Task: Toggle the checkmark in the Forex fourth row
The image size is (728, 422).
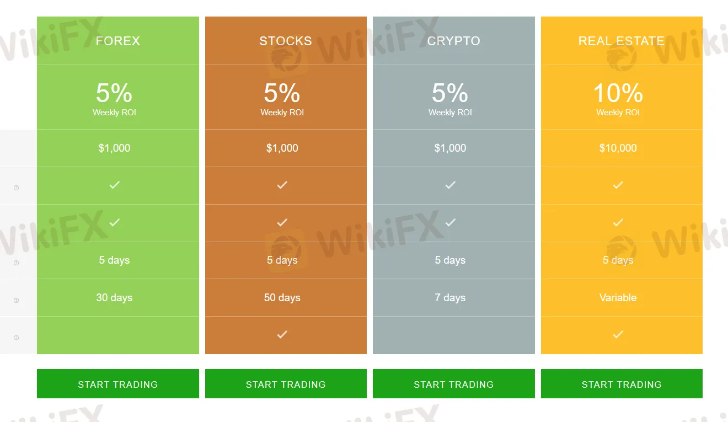Action: pyautogui.click(x=114, y=223)
